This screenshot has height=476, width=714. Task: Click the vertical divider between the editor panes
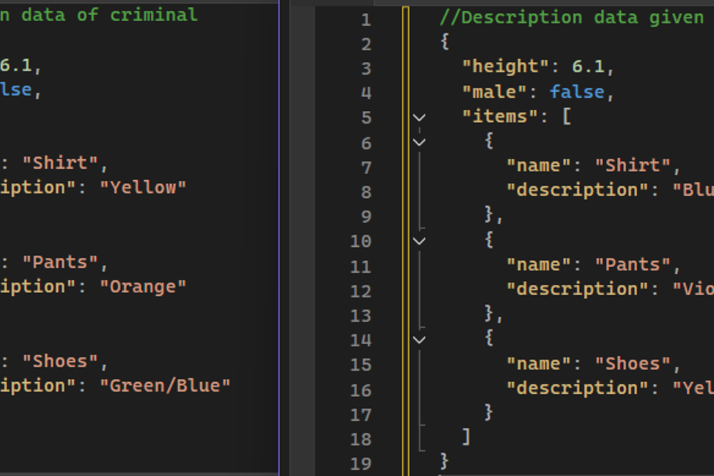tap(279, 238)
